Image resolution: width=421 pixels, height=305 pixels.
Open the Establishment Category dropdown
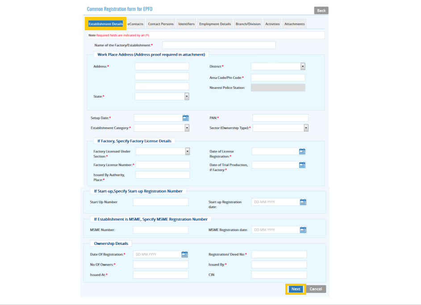187,128
